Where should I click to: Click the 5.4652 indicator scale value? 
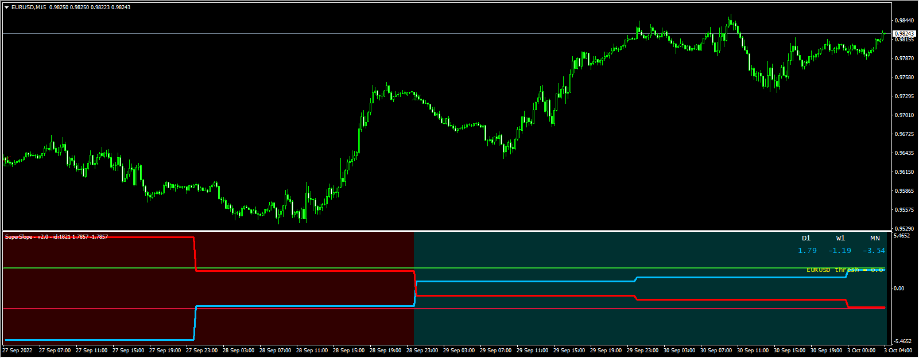(x=902, y=236)
